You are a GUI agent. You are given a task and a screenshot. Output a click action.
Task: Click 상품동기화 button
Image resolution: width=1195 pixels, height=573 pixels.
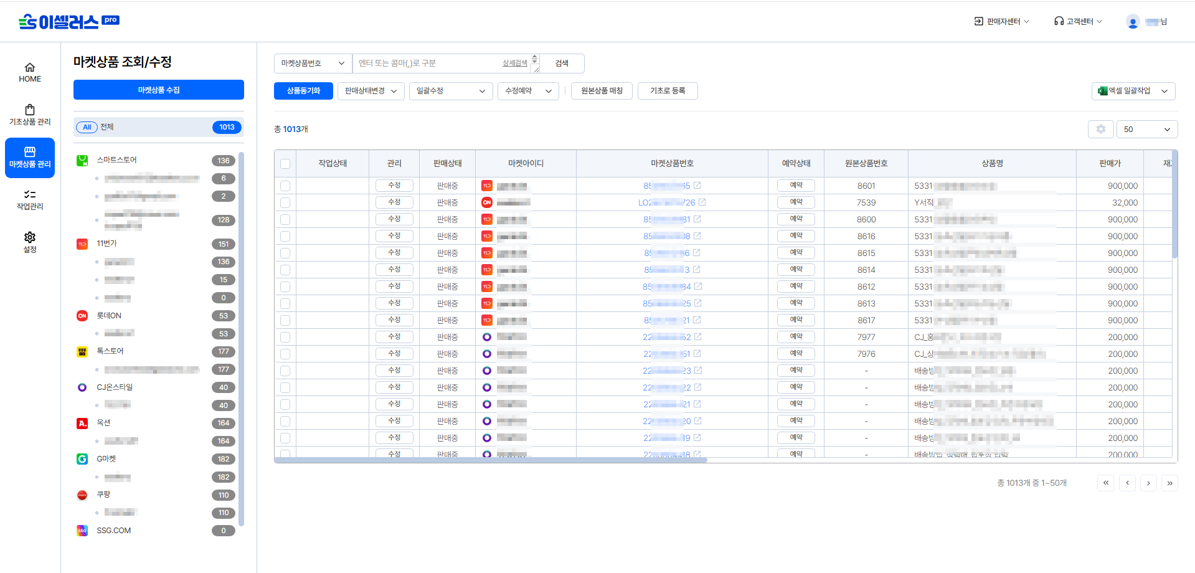pyautogui.click(x=303, y=91)
